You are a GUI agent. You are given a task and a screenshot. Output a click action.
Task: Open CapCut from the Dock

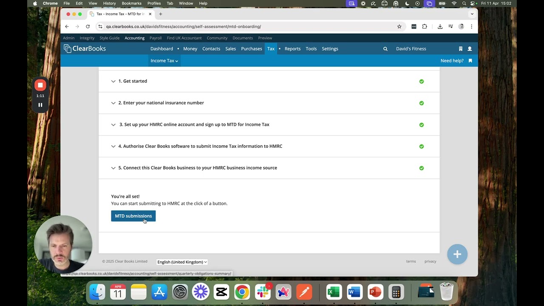[x=221, y=292]
